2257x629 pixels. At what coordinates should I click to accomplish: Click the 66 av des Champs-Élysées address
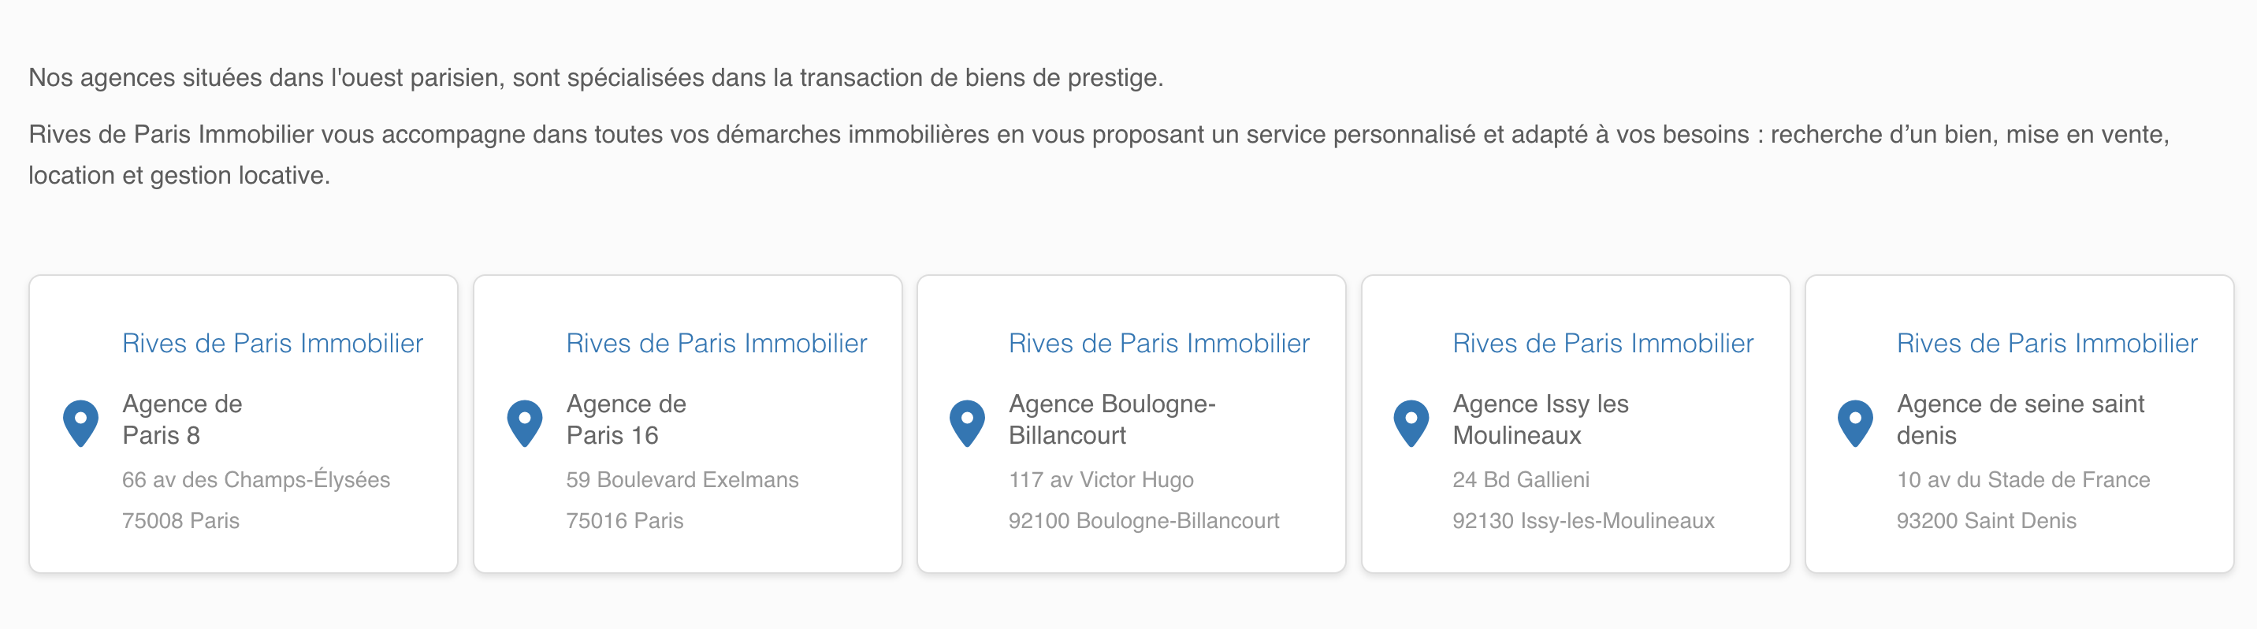[x=256, y=480]
